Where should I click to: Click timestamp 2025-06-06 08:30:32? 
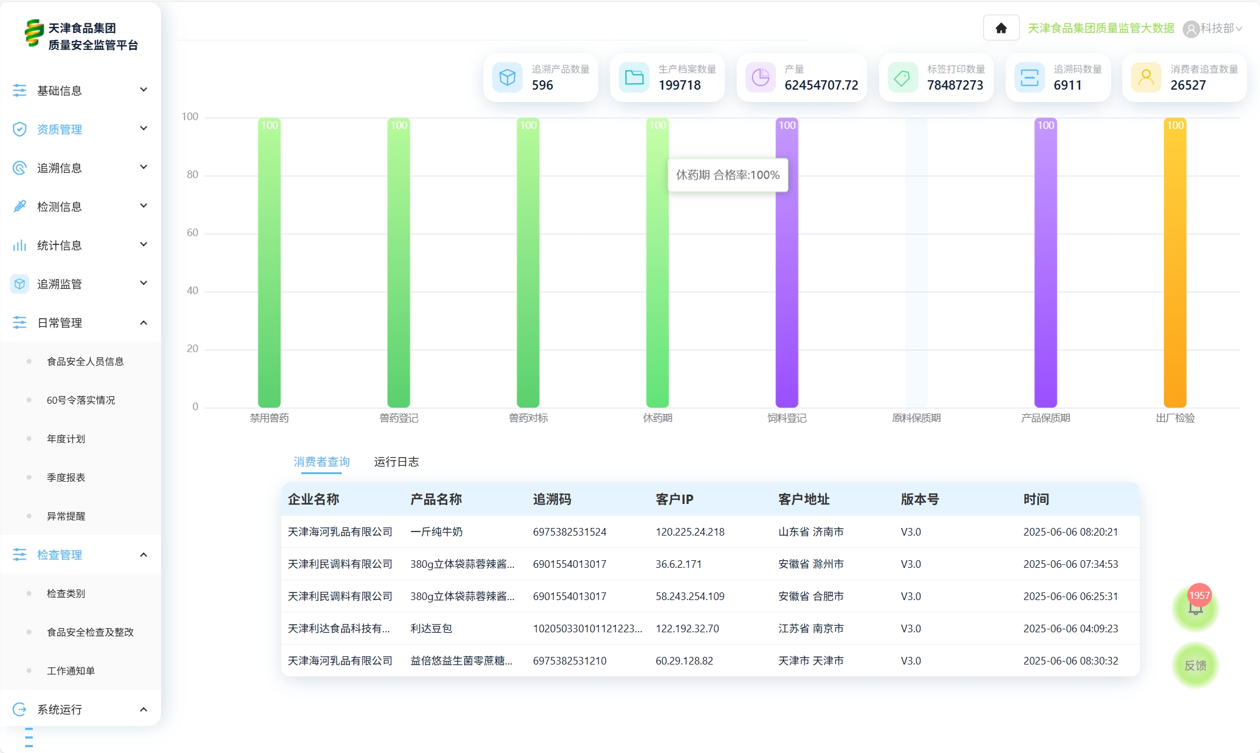1071,660
